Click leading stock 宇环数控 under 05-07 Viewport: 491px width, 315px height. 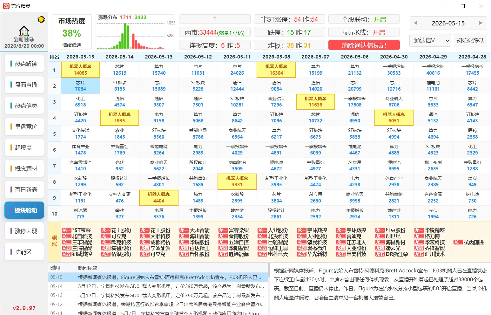(317, 230)
